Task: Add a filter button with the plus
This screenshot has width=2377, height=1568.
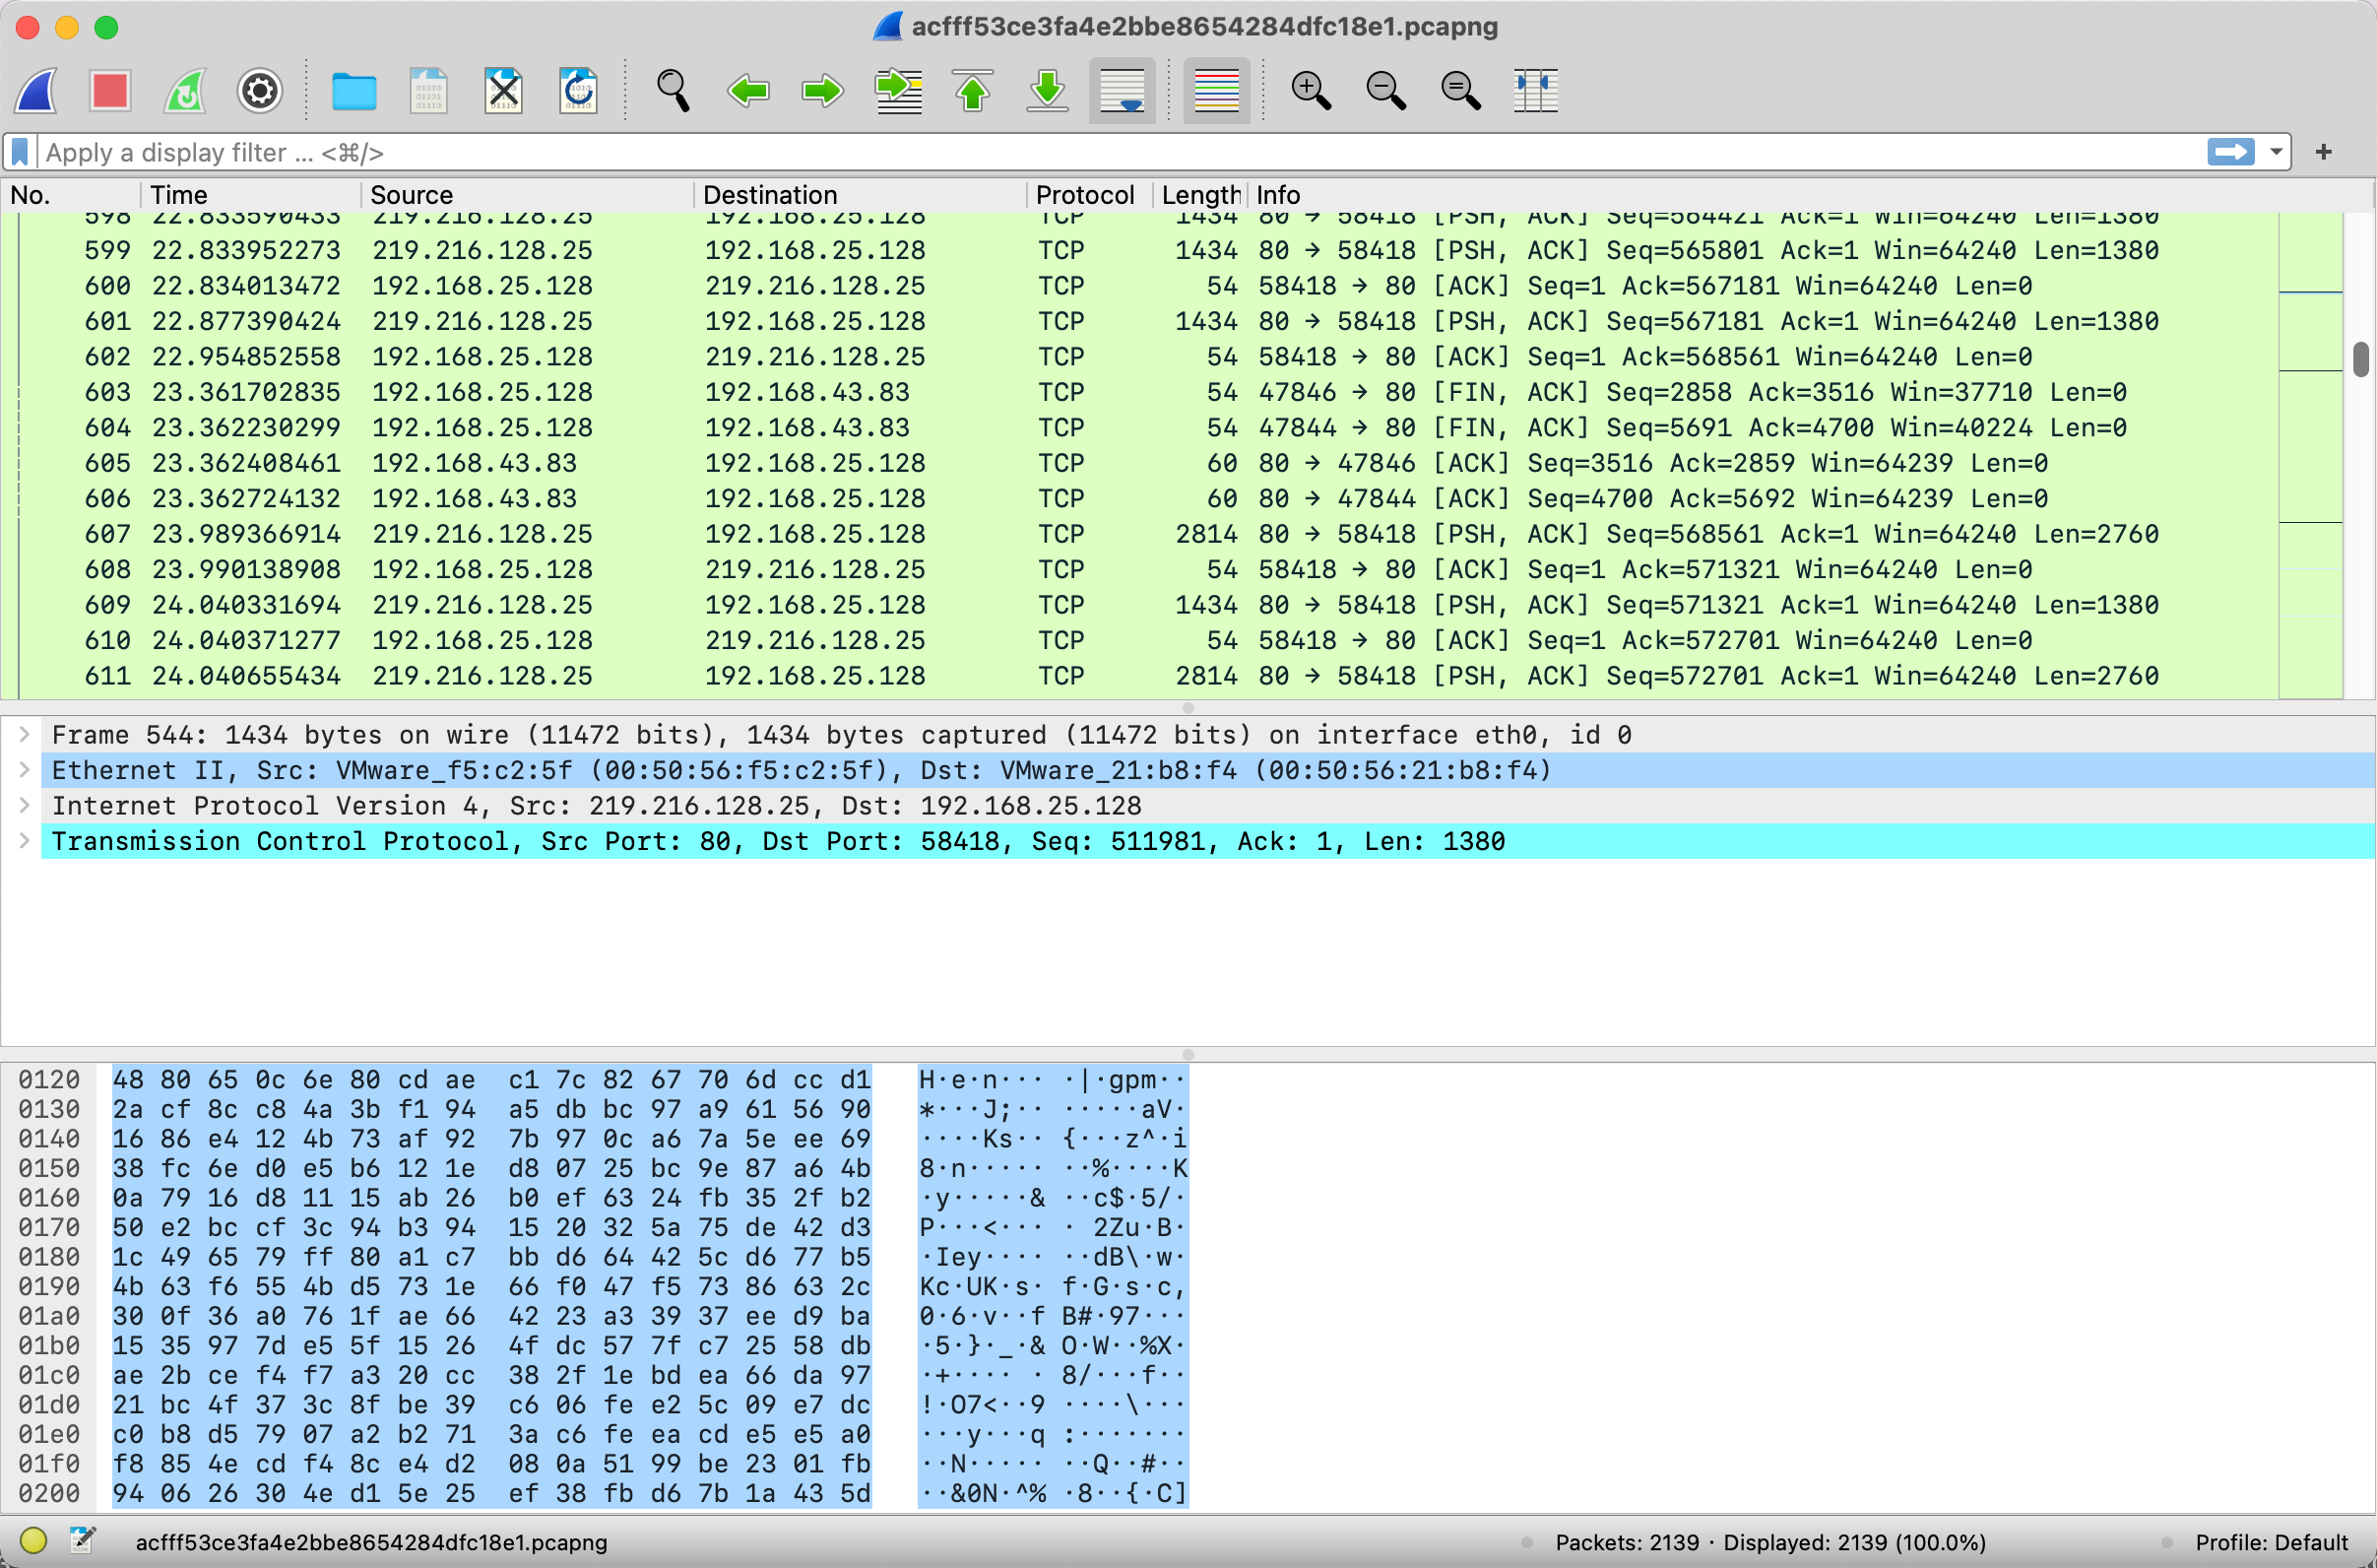Action: pos(2323,152)
